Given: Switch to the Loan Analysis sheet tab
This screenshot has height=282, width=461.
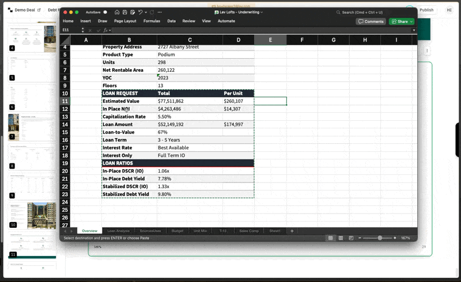Looking at the screenshot, I should [x=119, y=231].
